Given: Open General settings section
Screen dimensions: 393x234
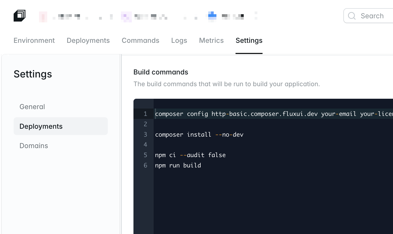Looking at the screenshot, I should [x=32, y=107].
